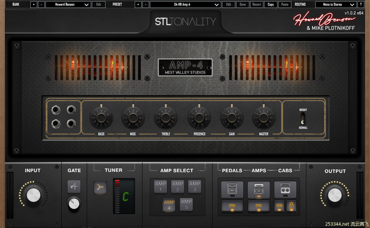Image resolution: width=370 pixels, height=228 pixels.
Task: Click the Input level knob
Action: tap(33, 195)
